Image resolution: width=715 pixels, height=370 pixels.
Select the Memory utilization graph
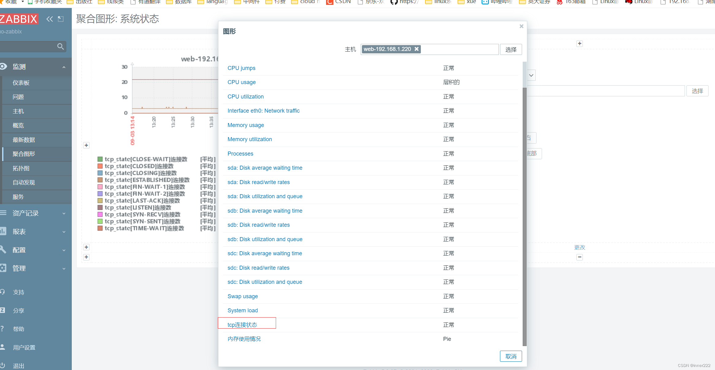(250, 139)
